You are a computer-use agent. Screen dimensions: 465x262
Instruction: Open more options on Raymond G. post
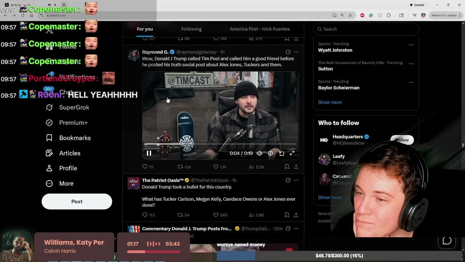[296, 52]
